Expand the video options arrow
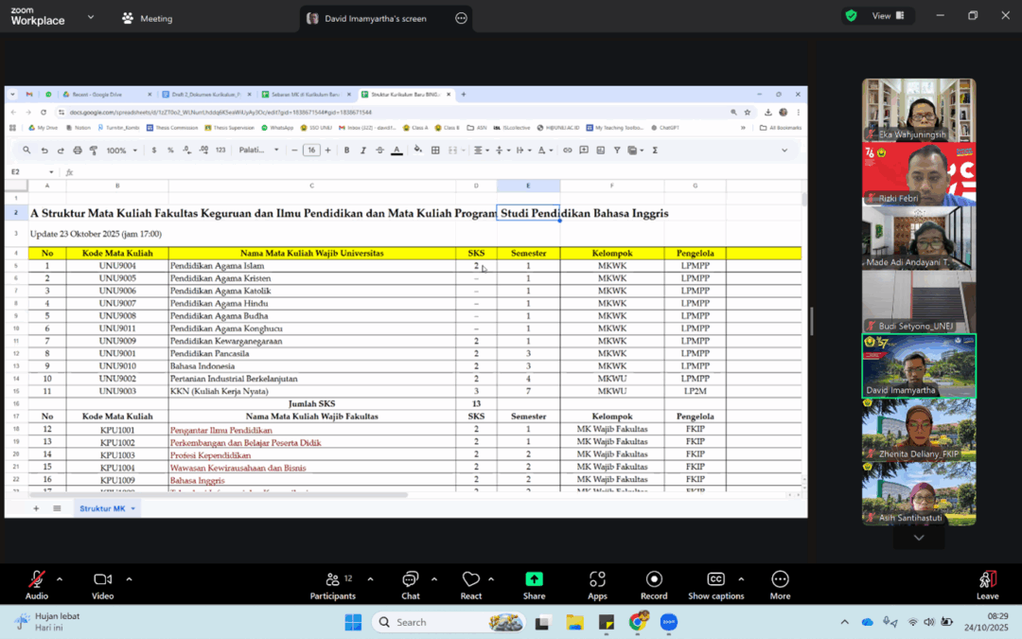Image resolution: width=1022 pixels, height=639 pixels. pos(129,579)
